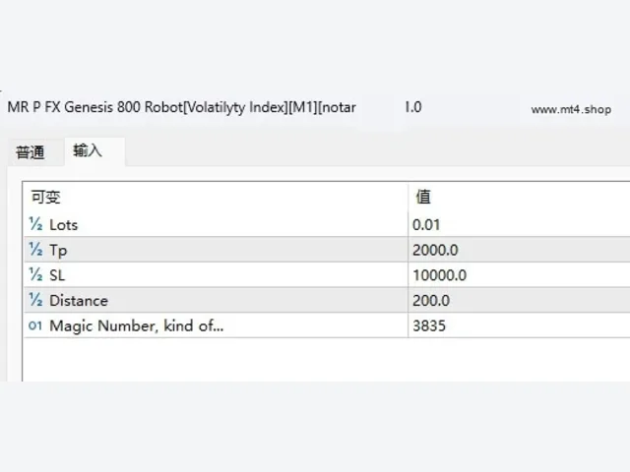Switch to the 普通 tab
The height and width of the screenshot is (472, 630).
[31, 152]
